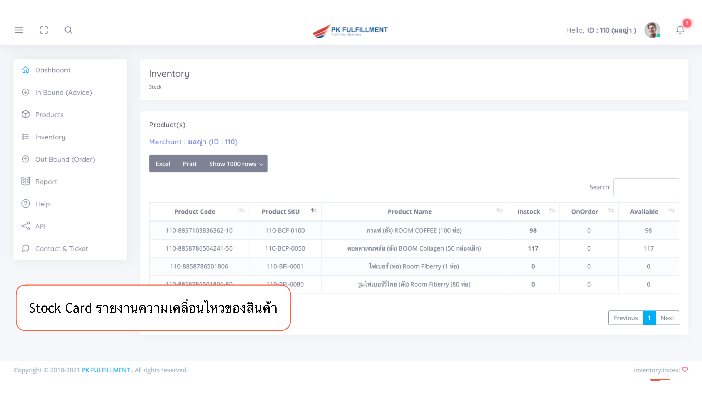Click the PK FULFILLMENT footer link
This screenshot has width=702, height=394.
[106, 370]
